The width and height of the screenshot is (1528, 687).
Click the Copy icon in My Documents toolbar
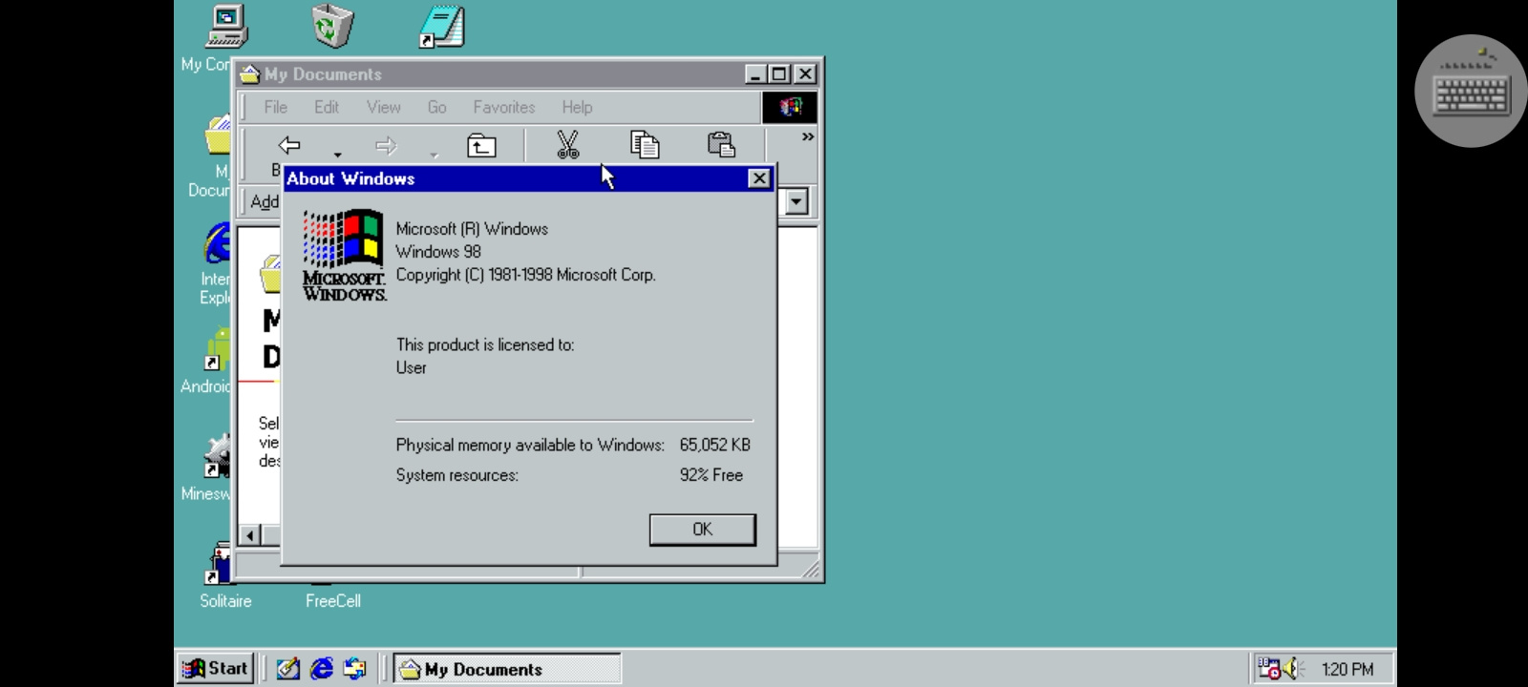(645, 145)
